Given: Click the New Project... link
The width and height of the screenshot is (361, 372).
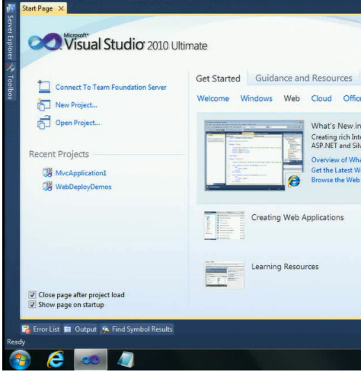Looking at the screenshot, I should [x=76, y=105].
